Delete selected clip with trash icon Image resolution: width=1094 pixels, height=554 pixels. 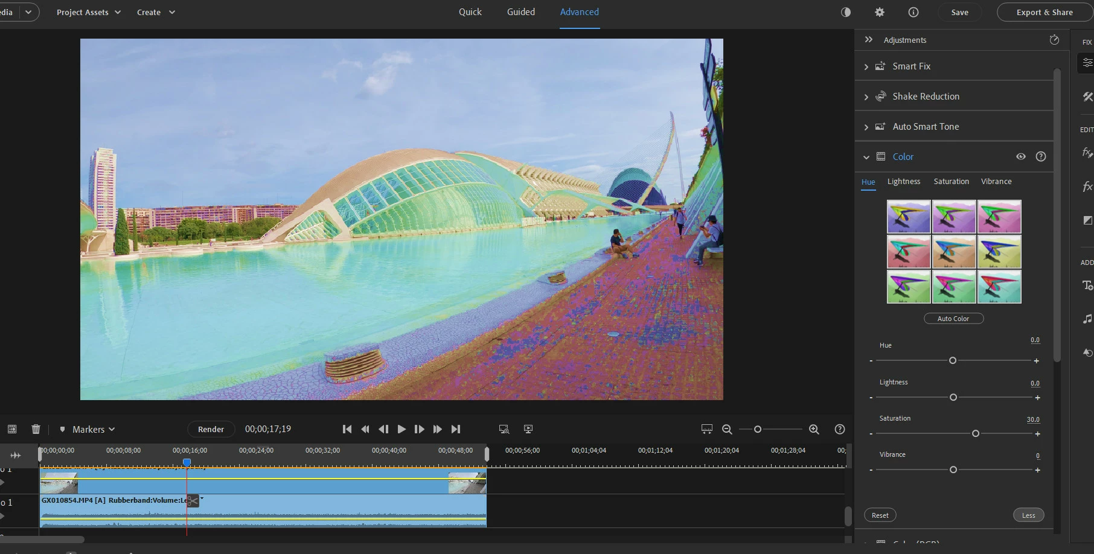point(36,429)
